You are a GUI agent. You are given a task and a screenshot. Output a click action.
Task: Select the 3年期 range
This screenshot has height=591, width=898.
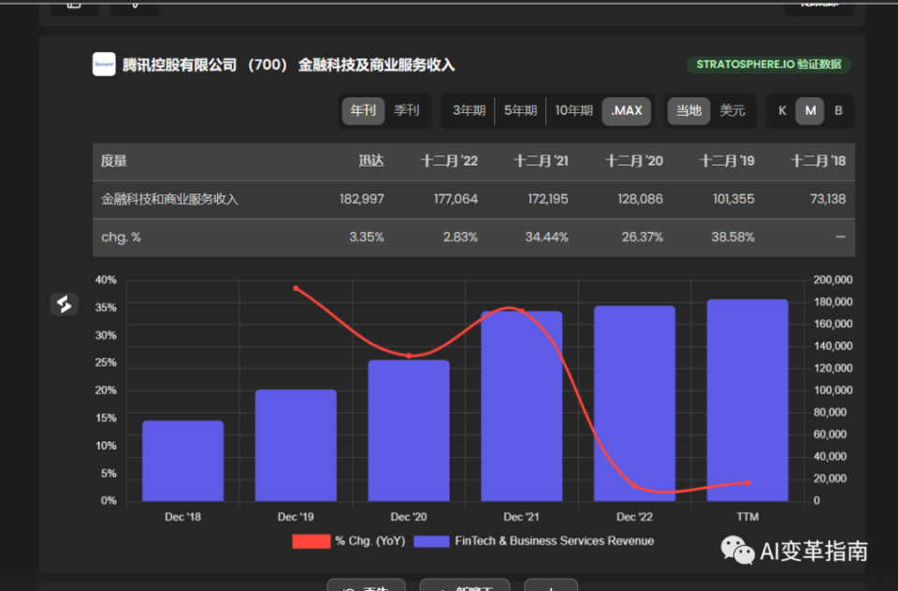(x=469, y=110)
